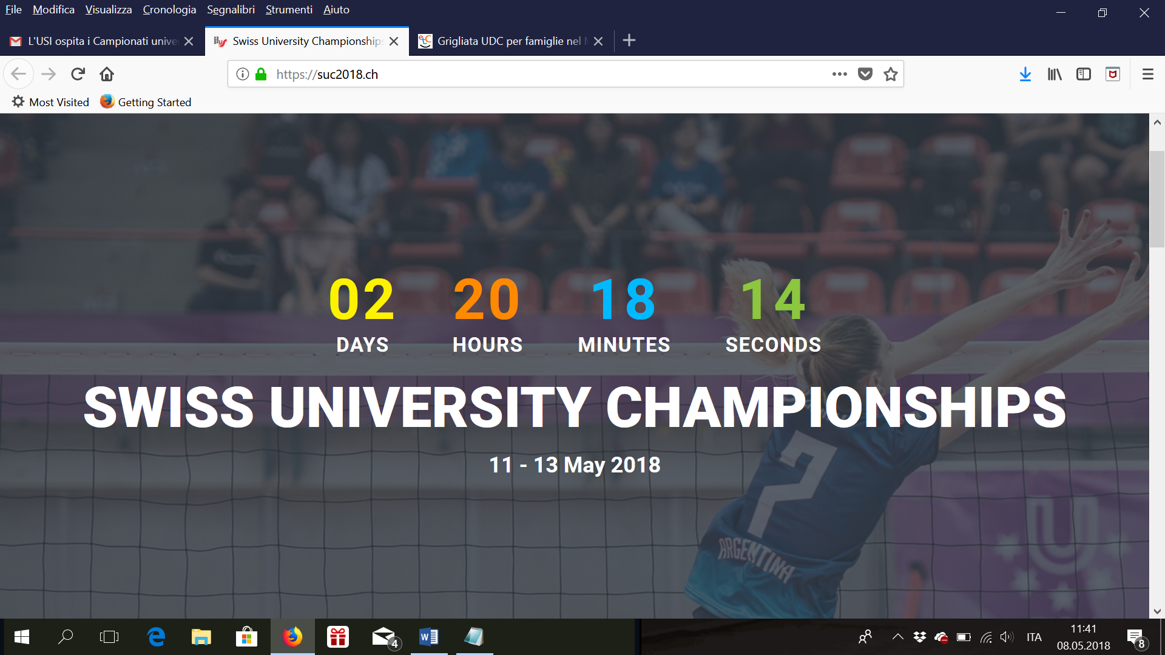Click the Swiss University Championships heading
The width and height of the screenshot is (1165, 655).
575,408
